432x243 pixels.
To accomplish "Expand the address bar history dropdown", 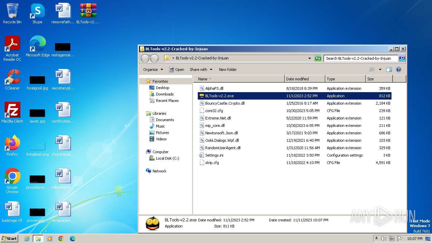I will tap(309, 58).
